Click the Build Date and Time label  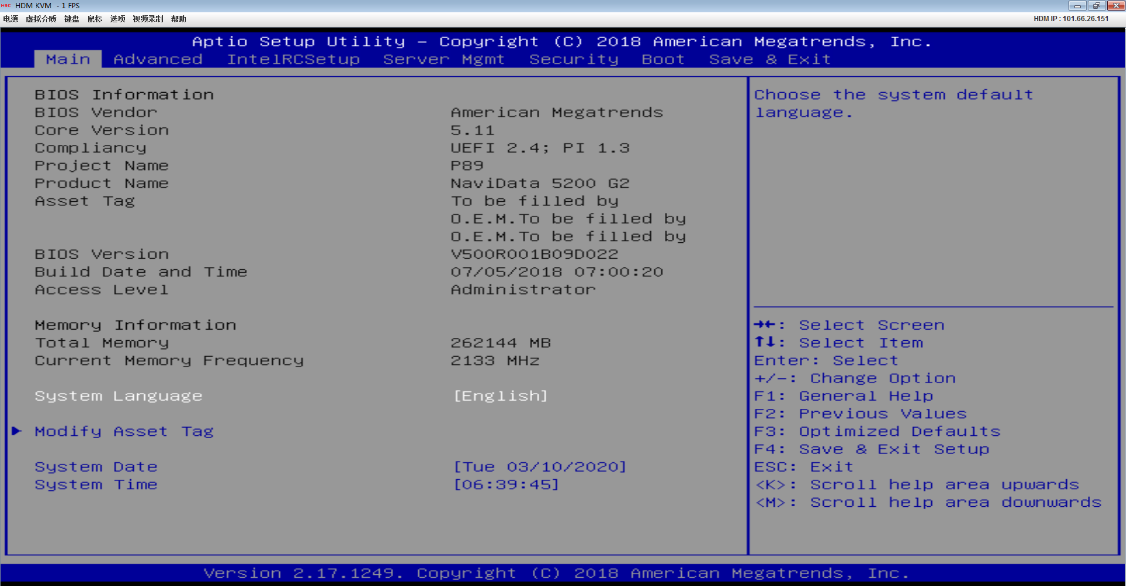141,272
